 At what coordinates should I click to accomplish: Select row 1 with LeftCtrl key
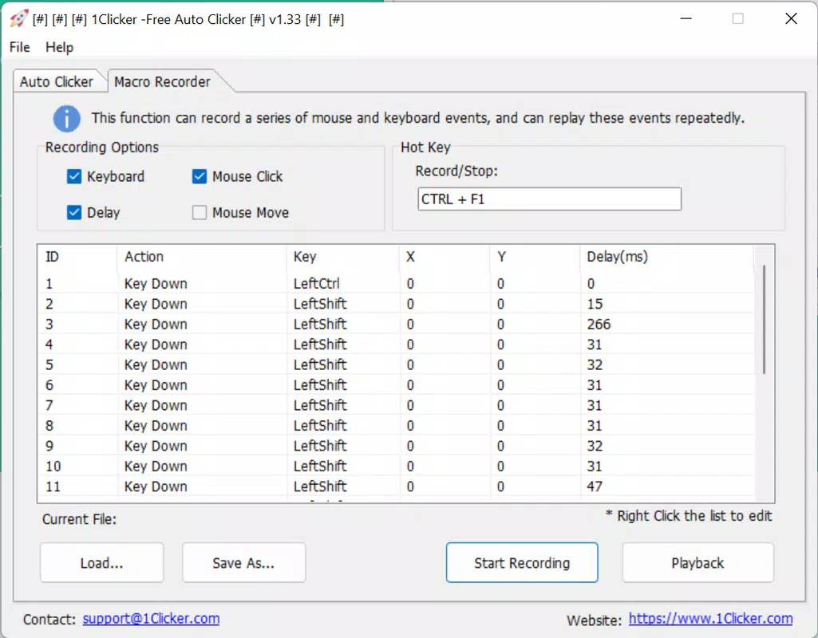point(397,284)
